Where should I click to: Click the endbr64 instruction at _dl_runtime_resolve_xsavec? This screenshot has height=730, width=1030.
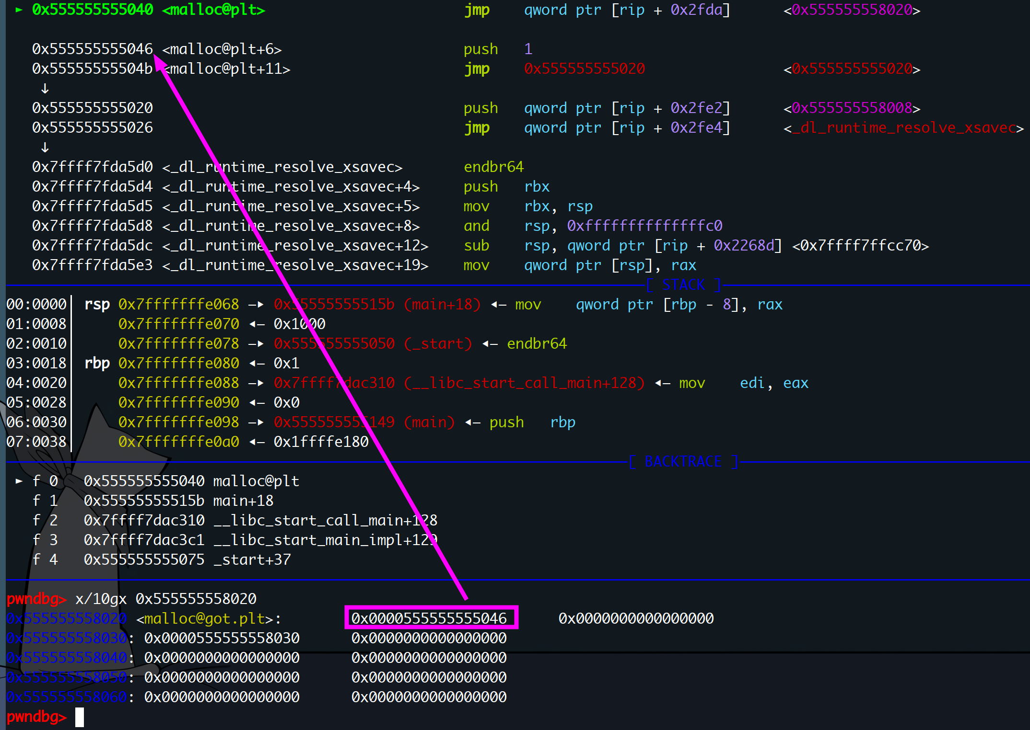[x=493, y=167]
